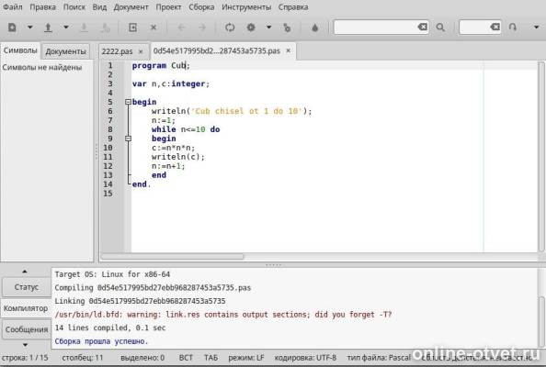Open the build options dropdown arrow

[x=268, y=28]
